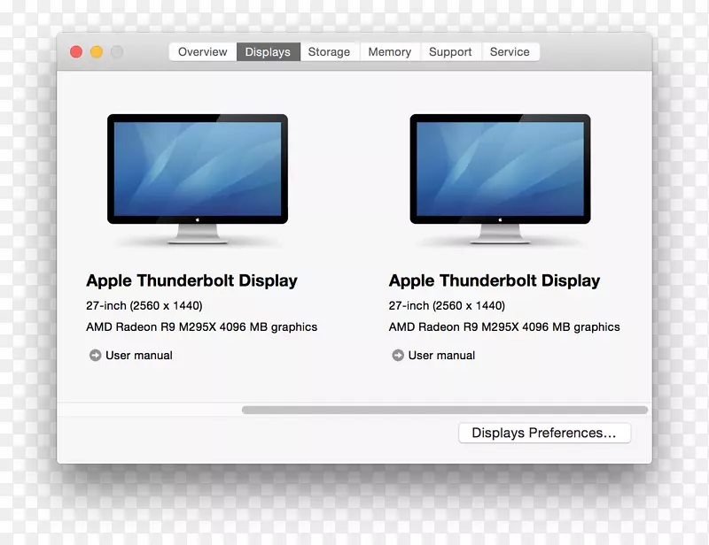Open the Storage tab
Image resolution: width=709 pixels, height=545 pixels.
(x=329, y=51)
